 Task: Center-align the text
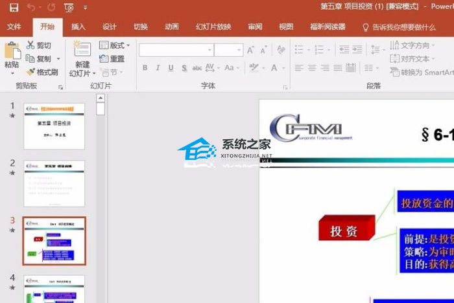(x=312, y=68)
